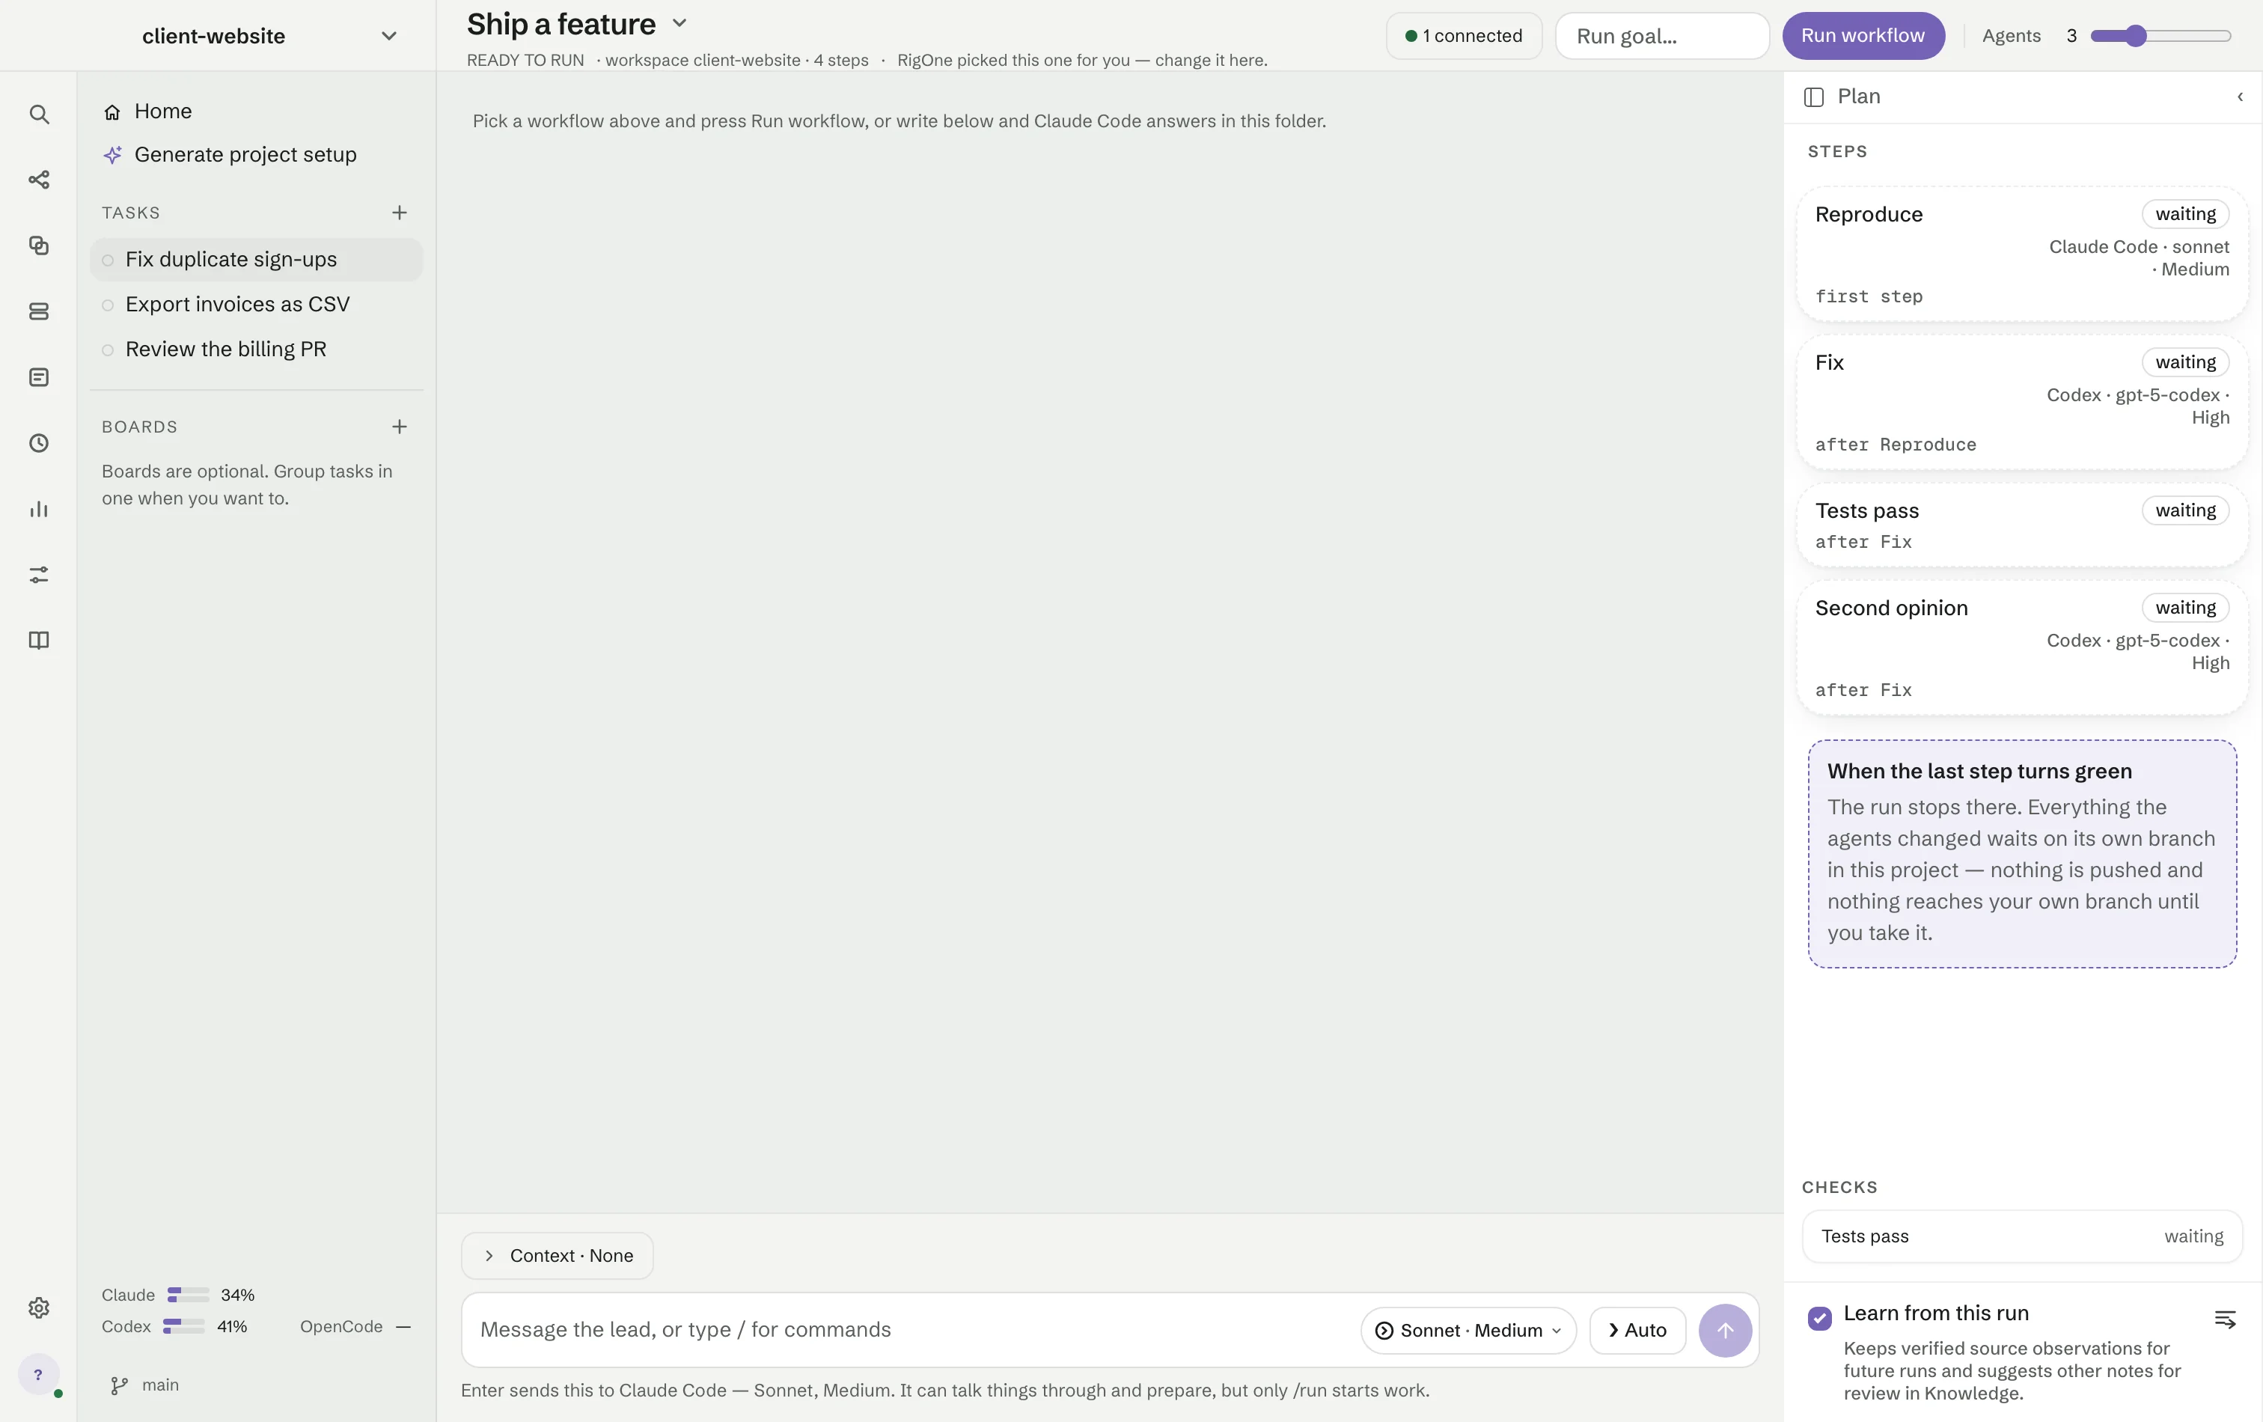Click the send arrow button
2263x1422 pixels.
pyautogui.click(x=1724, y=1330)
